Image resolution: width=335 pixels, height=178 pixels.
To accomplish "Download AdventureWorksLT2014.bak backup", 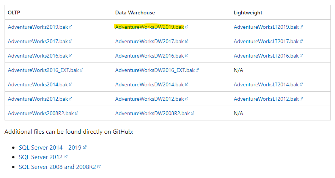I will click(x=266, y=84).
